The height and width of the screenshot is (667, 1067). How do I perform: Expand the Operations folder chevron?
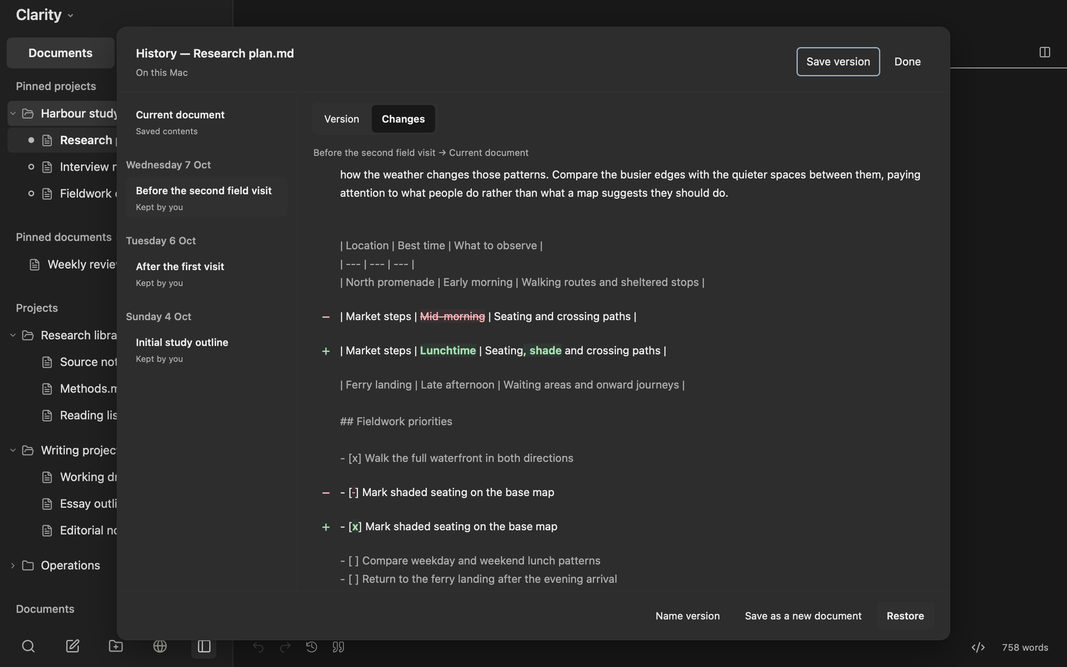13,565
